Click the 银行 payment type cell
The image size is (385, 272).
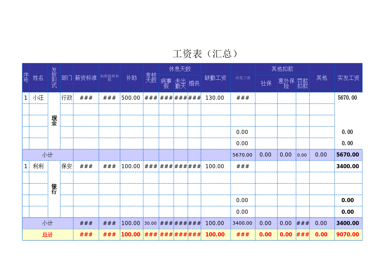[54, 189]
